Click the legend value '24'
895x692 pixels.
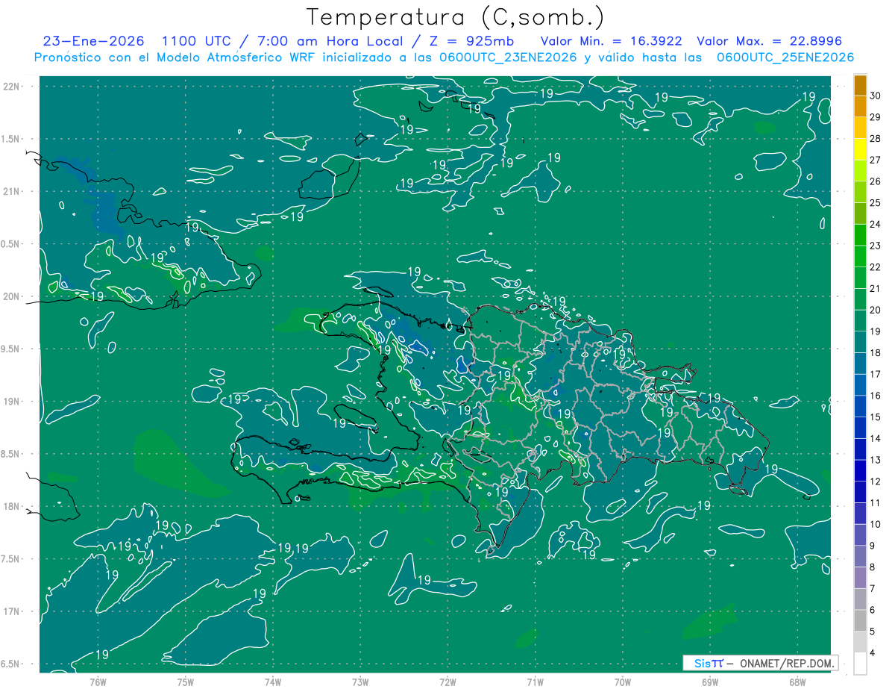click(x=876, y=224)
